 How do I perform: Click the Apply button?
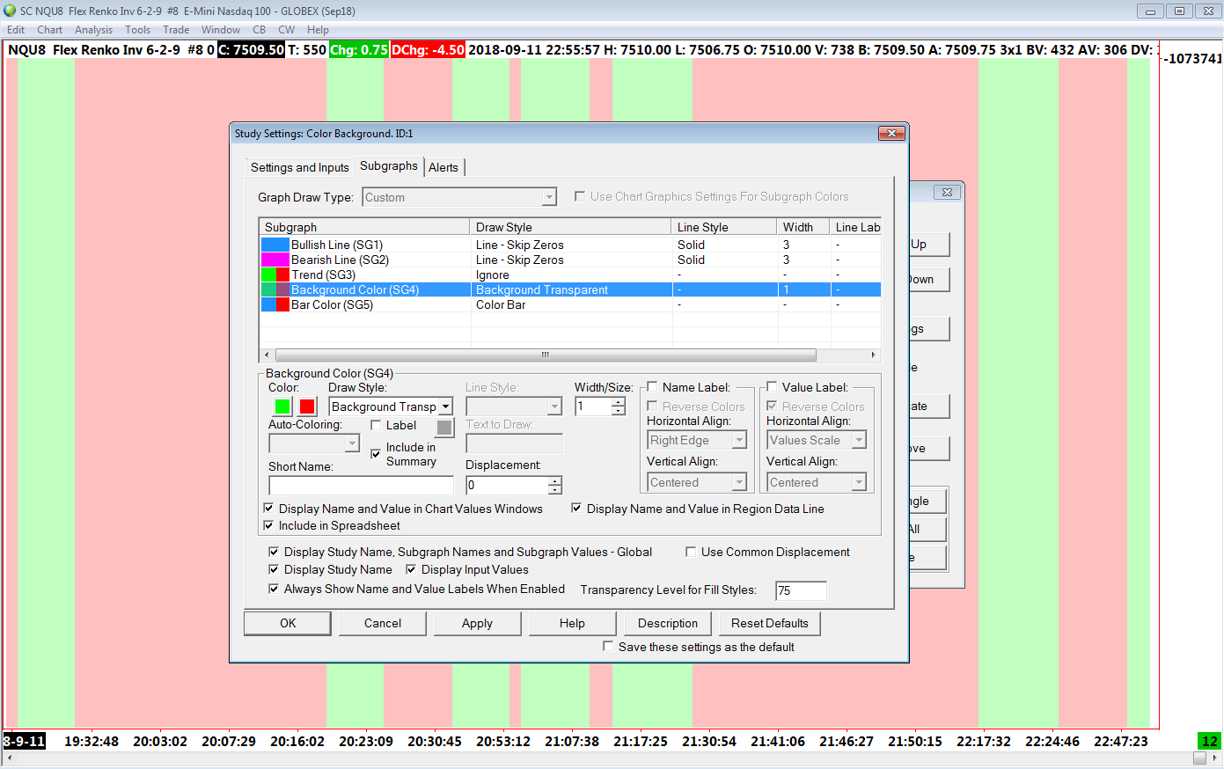pyautogui.click(x=477, y=623)
